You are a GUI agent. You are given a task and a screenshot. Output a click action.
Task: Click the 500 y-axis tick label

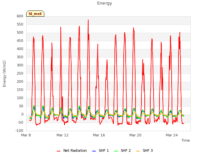click(20, 33)
